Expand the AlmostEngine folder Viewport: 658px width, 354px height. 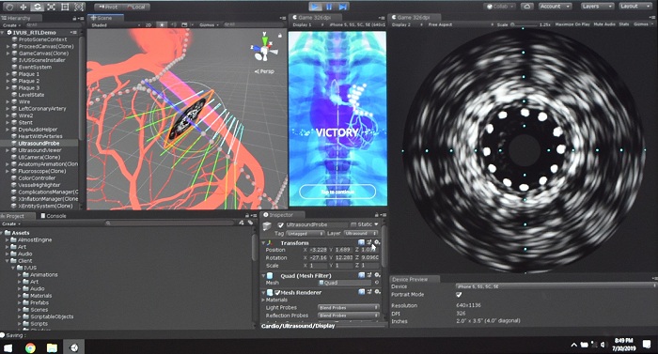[8, 240]
